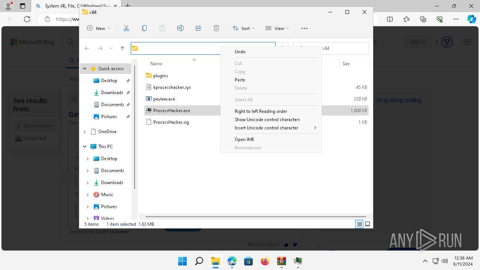The width and height of the screenshot is (480, 270).
Task: Click the Size column header
Action: click(x=346, y=64)
